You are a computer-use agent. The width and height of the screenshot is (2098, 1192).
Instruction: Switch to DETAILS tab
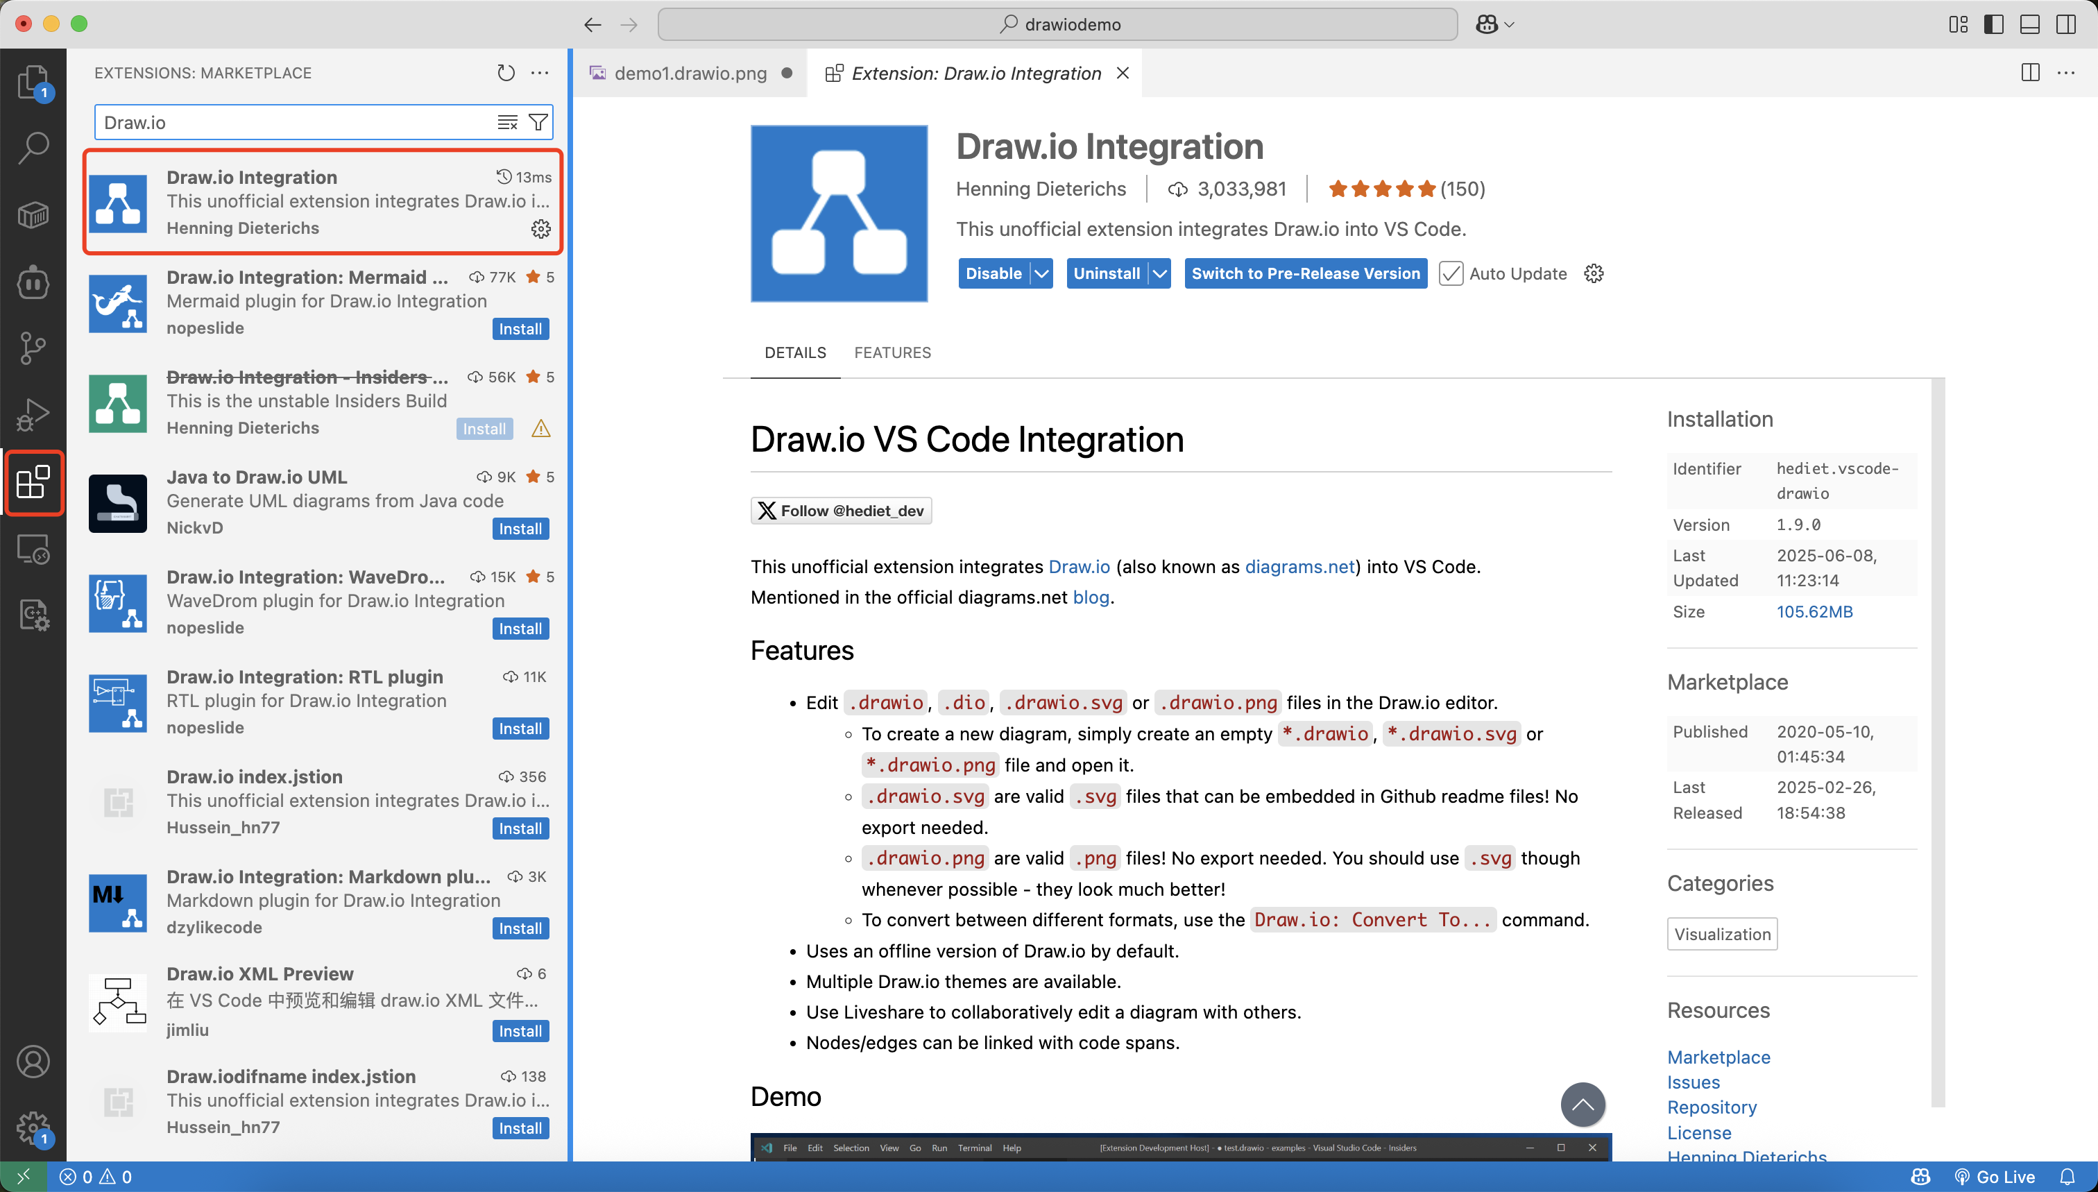tap(795, 352)
